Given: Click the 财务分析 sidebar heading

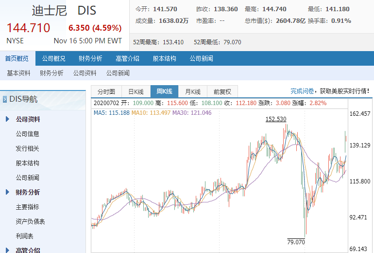Looking at the screenshot, I should coord(28,192).
